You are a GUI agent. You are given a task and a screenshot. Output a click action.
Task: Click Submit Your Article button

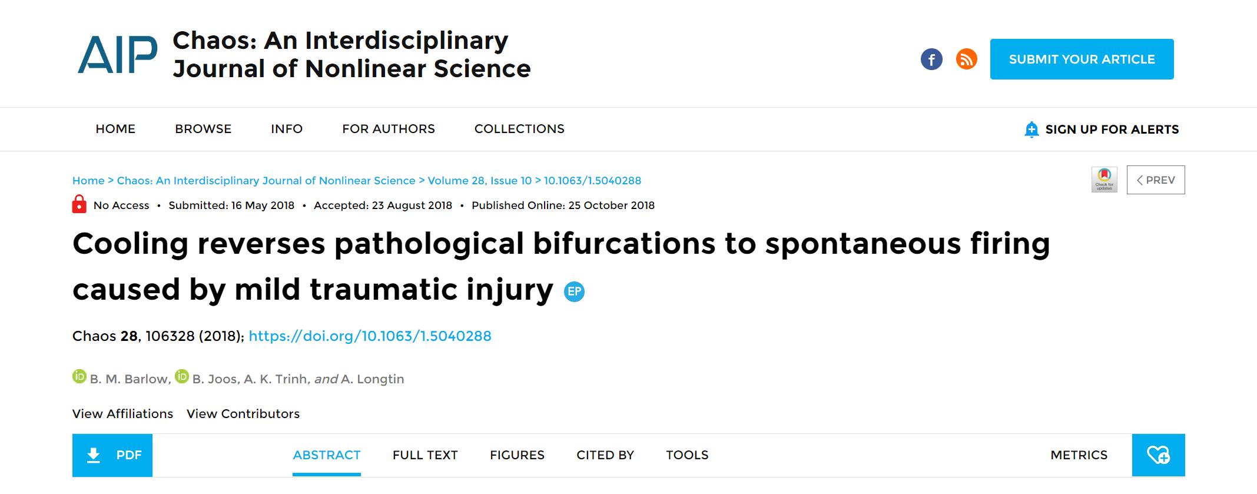pos(1082,59)
